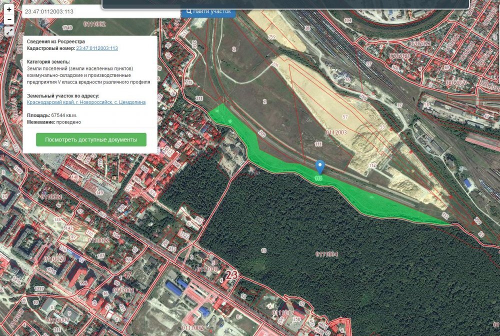Viewport: 500px width, 336px height.
Task: Click parcel label 149 on map
Action: click(x=99, y=192)
